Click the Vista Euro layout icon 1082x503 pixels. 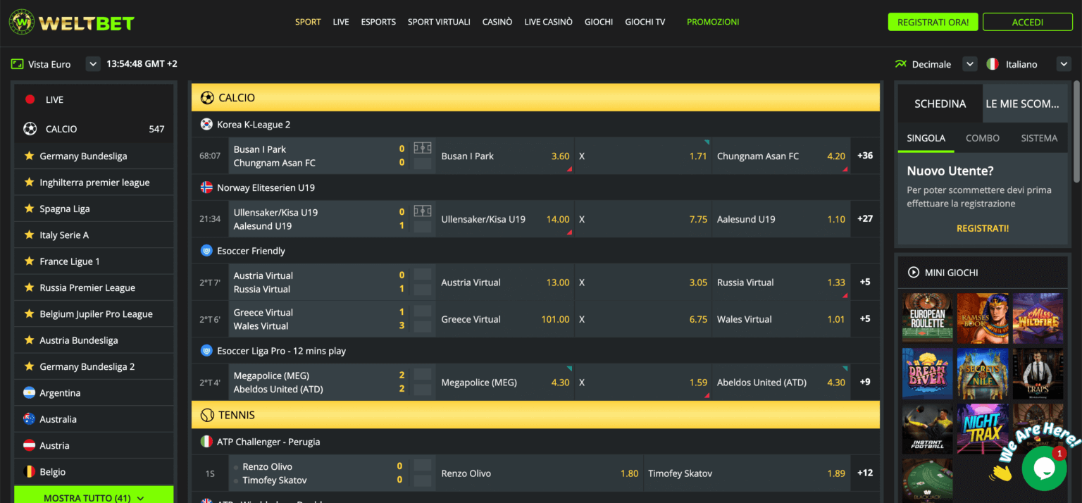click(17, 64)
